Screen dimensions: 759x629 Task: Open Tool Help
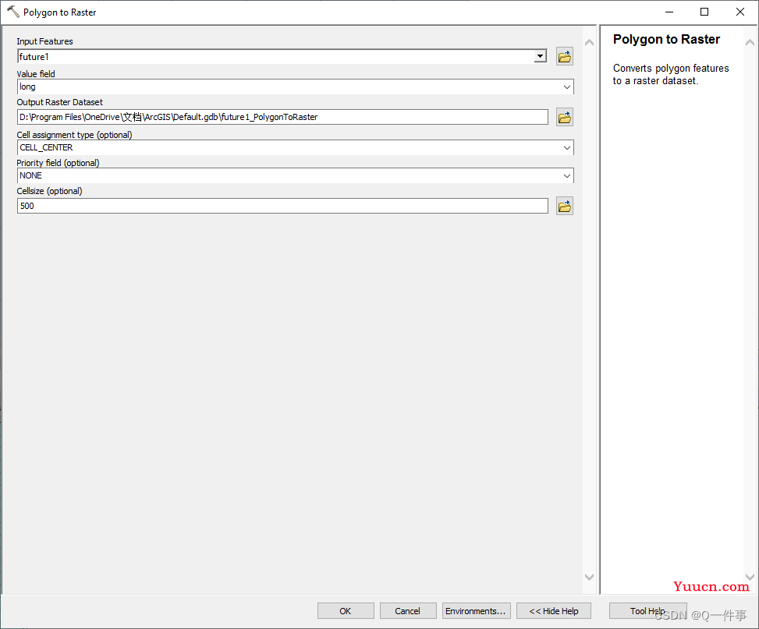coord(647,611)
